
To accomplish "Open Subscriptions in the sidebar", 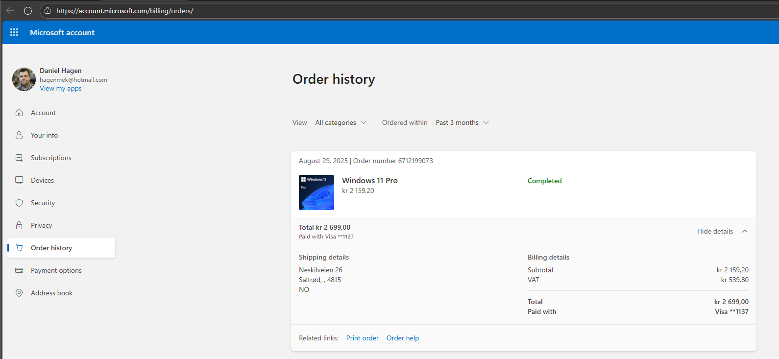I will [x=61, y=158].
